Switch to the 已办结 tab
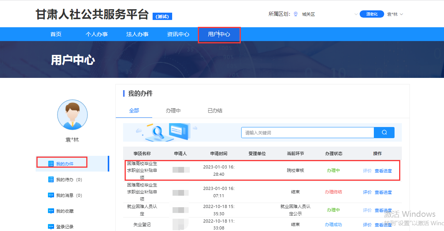The height and width of the screenshot is (231, 444). coord(215,111)
